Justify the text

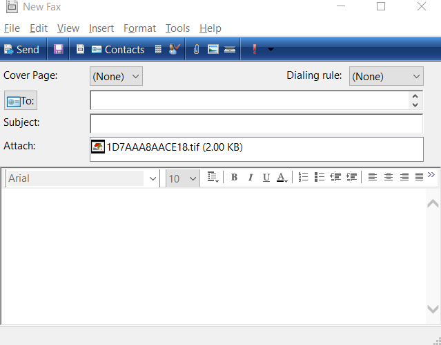click(419, 177)
